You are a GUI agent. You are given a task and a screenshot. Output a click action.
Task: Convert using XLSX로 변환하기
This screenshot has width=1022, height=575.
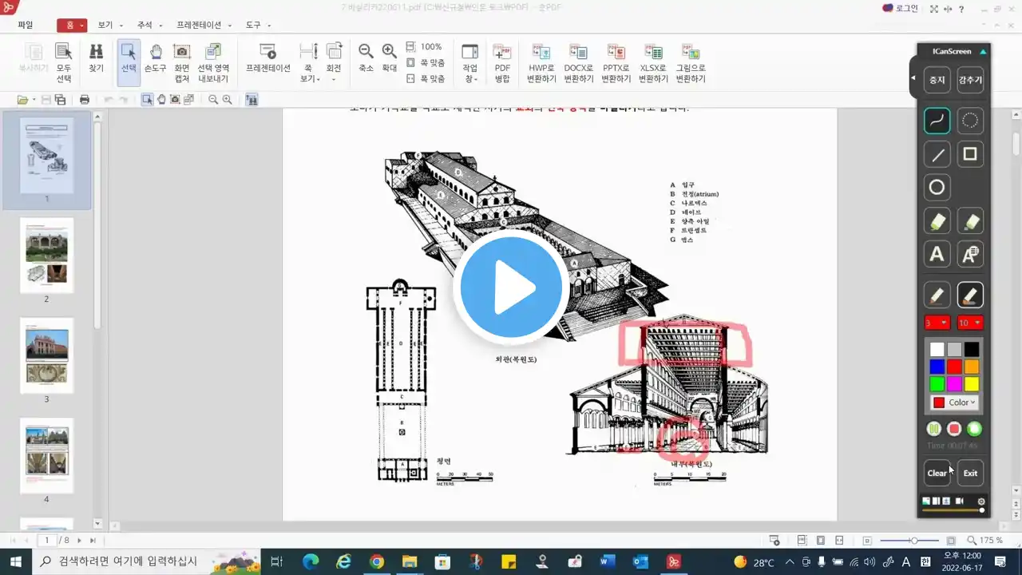(x=653, y=62)
